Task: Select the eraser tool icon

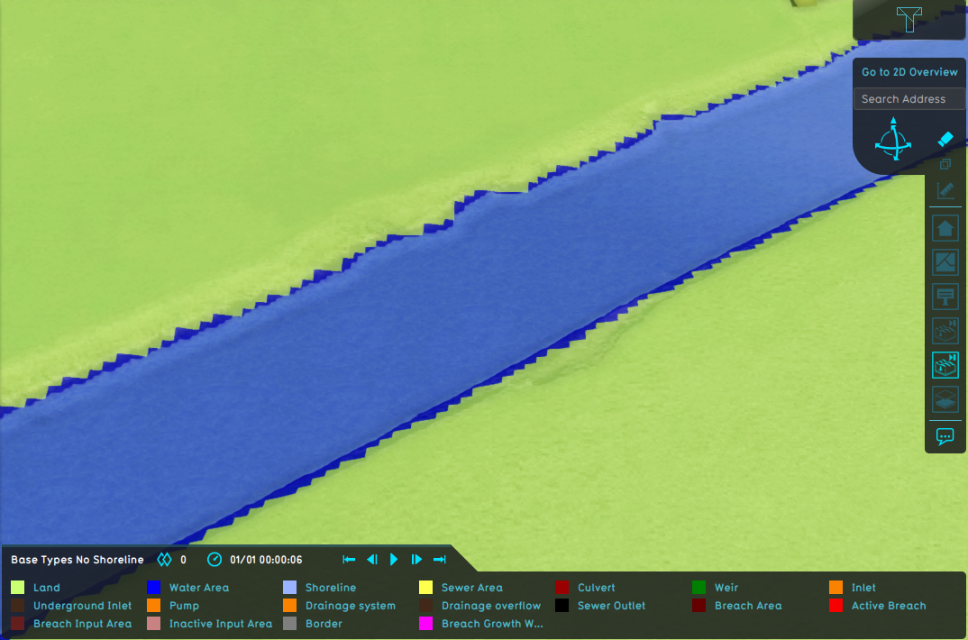Action: pyautogui.click(x=945, y=140)
